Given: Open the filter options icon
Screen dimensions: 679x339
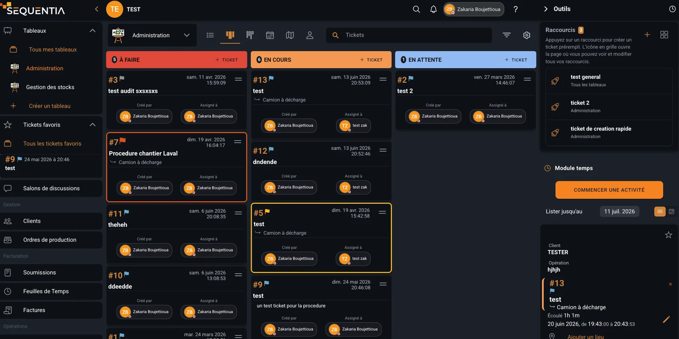Looking at the screenshot, I should pyautogui.click(x=507, y=35).
